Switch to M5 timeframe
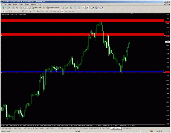 click(47, 11)
